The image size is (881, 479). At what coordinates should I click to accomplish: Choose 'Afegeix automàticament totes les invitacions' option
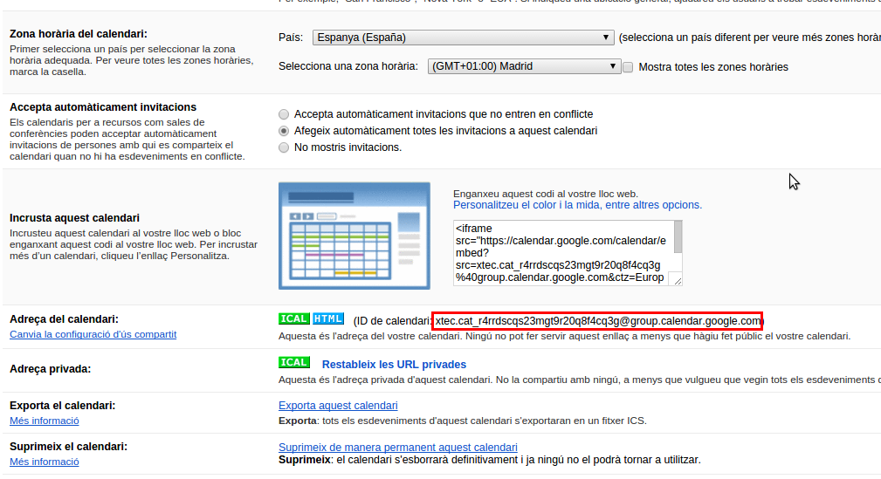tap(284, 131)
